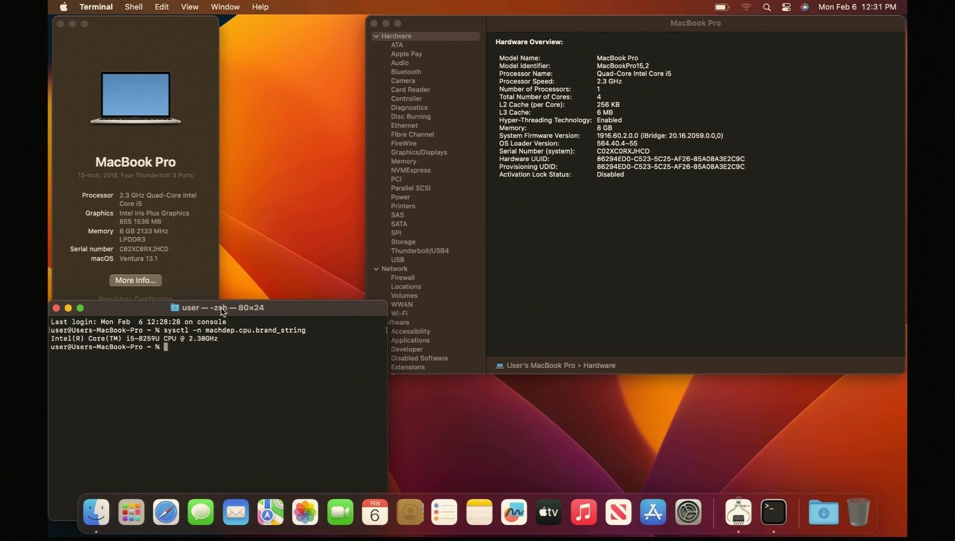
Task: Open the Freeform app icon
Action: 514,512
